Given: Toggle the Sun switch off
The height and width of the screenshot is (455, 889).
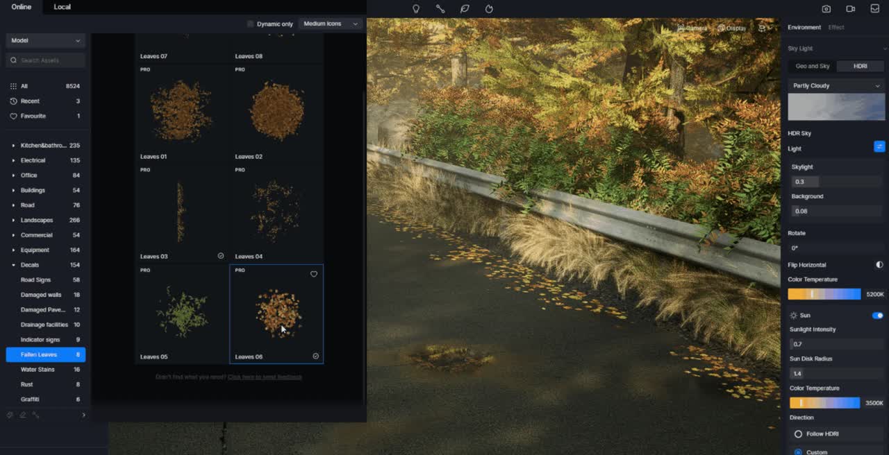Looking at the screenshot, I should (x=877, y=315).
